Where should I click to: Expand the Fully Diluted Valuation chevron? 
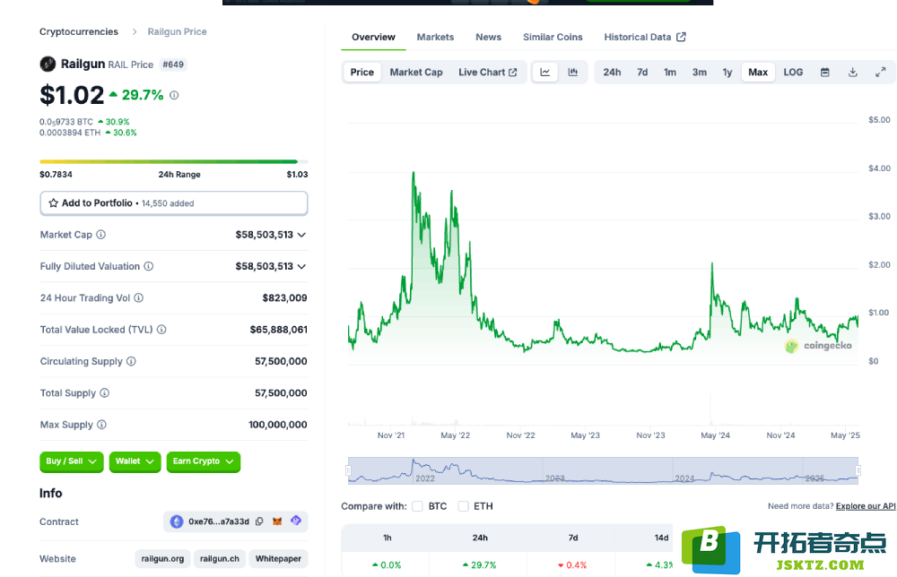pyautogui.click(x=301, y=267)
